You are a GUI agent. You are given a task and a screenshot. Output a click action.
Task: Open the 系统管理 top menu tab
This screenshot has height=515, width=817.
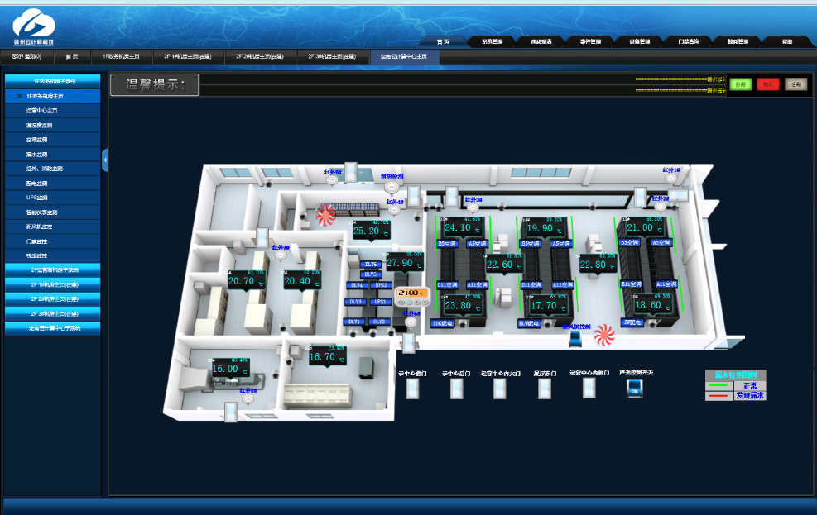tap(492, 41)
